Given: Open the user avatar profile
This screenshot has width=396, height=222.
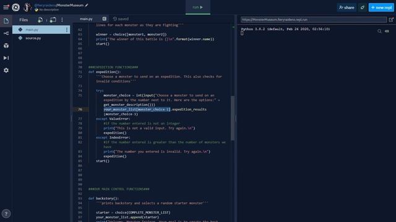Looking at the screenshot, I should tap(27, 7).
